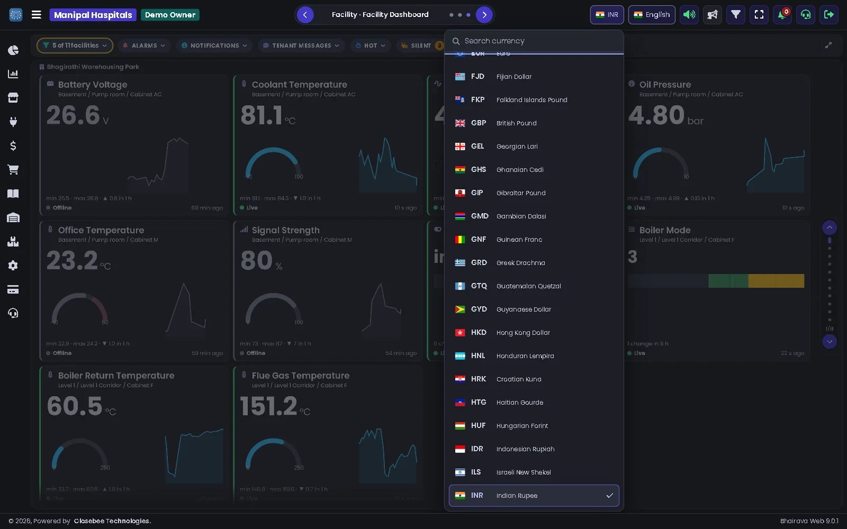Open the power plug sidebar icon

click(13, 122)
